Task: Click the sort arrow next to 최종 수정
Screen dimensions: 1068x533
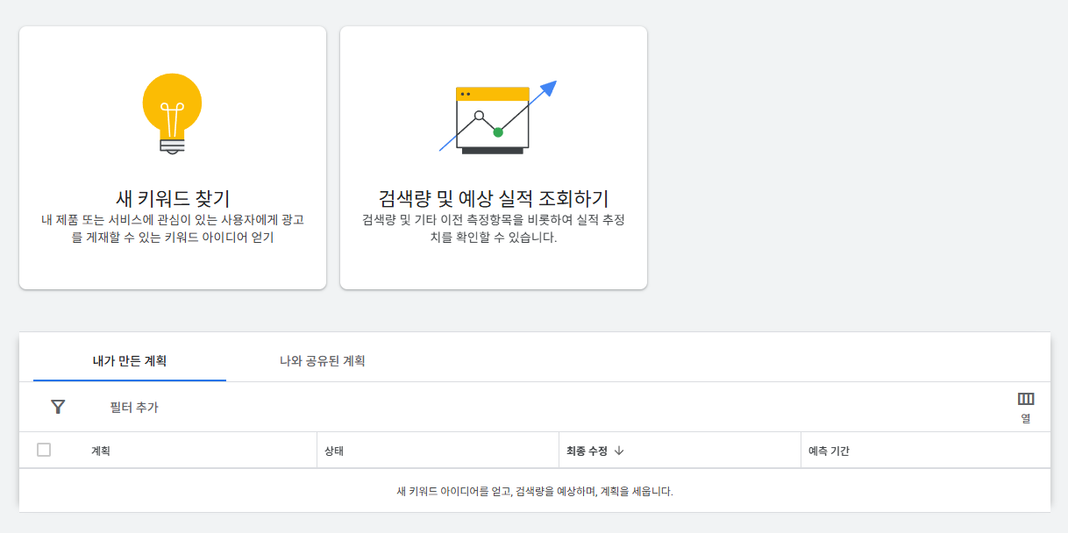Action: click(618, 451)
